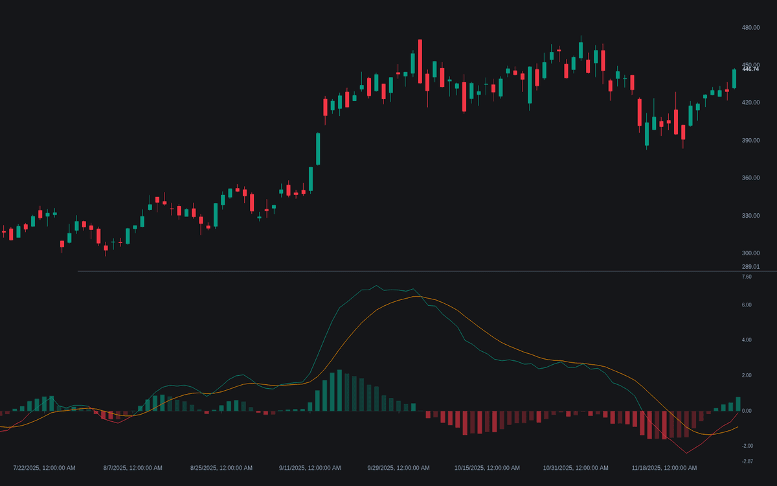Select the 11/18/2025 date label
Viewport: 777px width, 486px height.
pyautogui.click(x=664, y=468)
